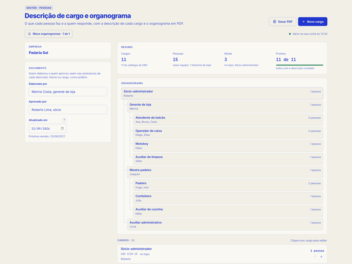Click the printer icon in Gerar PDF
Screen dimensions: 352x264
[274, 22]
